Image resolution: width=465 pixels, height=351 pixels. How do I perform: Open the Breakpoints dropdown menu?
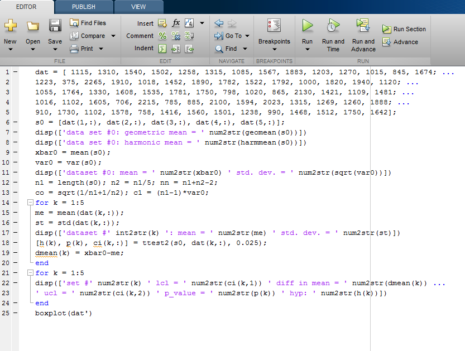274,49
